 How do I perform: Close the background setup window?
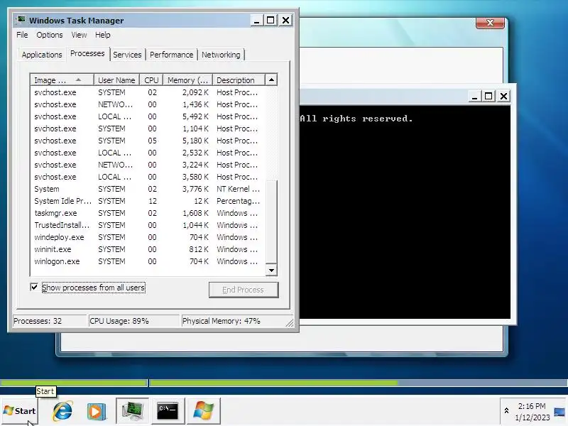click(490, 23)
